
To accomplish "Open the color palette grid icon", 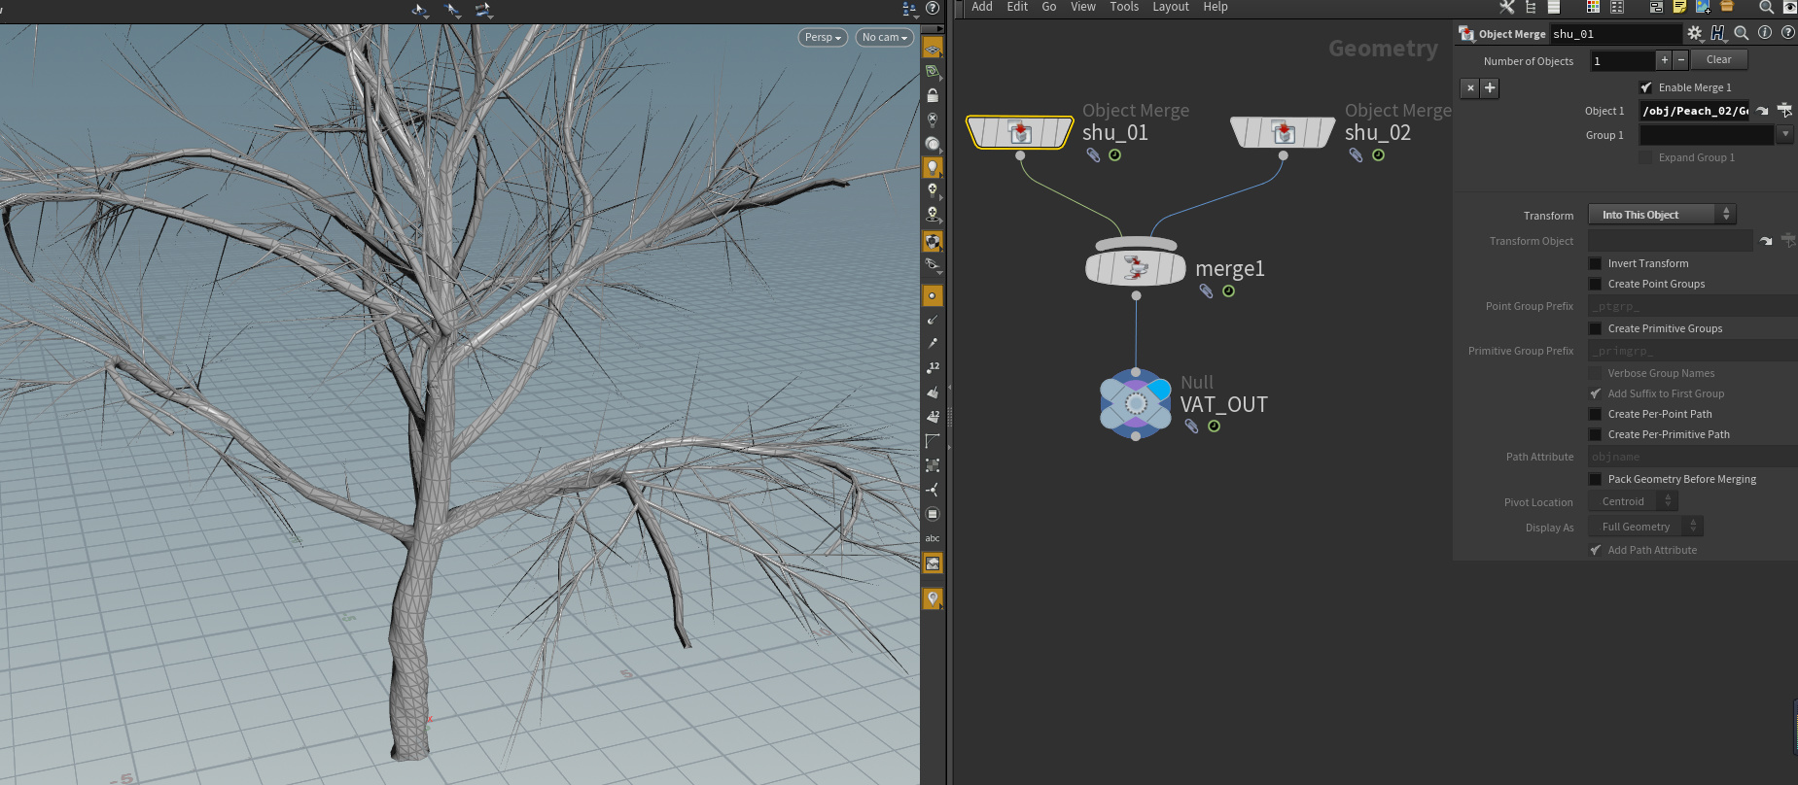I will (x=1593, y=7).
